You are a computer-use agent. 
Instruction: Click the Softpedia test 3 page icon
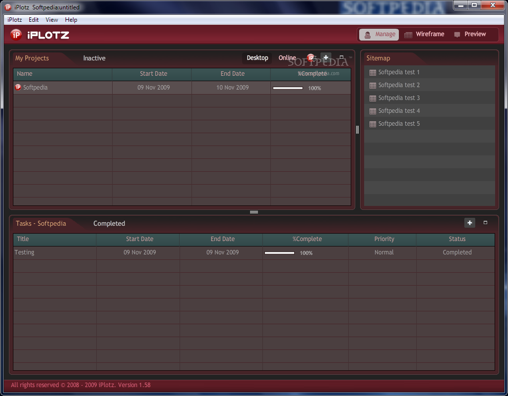[x=373, y=99]
